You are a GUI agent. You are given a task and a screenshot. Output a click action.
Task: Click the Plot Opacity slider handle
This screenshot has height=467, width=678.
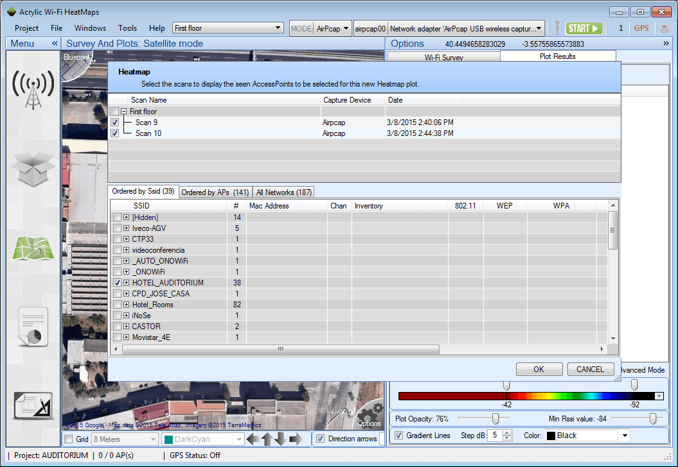click(495, 418)
